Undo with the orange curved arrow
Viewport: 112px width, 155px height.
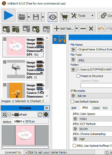pyautogui.click(x=101, y=29)
